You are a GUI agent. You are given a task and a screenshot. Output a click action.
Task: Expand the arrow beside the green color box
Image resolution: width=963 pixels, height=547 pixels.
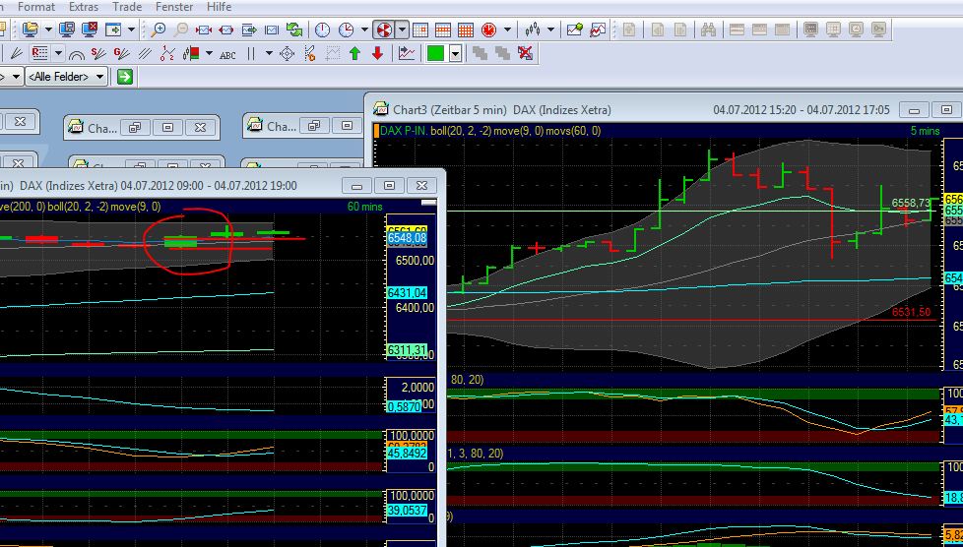tap(455, 54)
